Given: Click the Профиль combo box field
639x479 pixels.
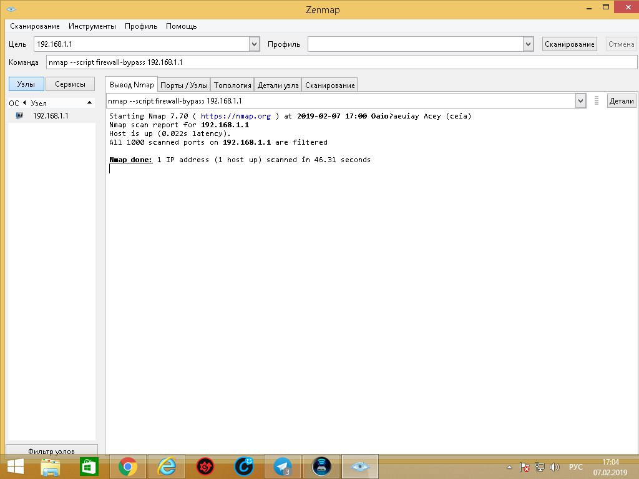Looking at the screenshot, I should [415, 44].
